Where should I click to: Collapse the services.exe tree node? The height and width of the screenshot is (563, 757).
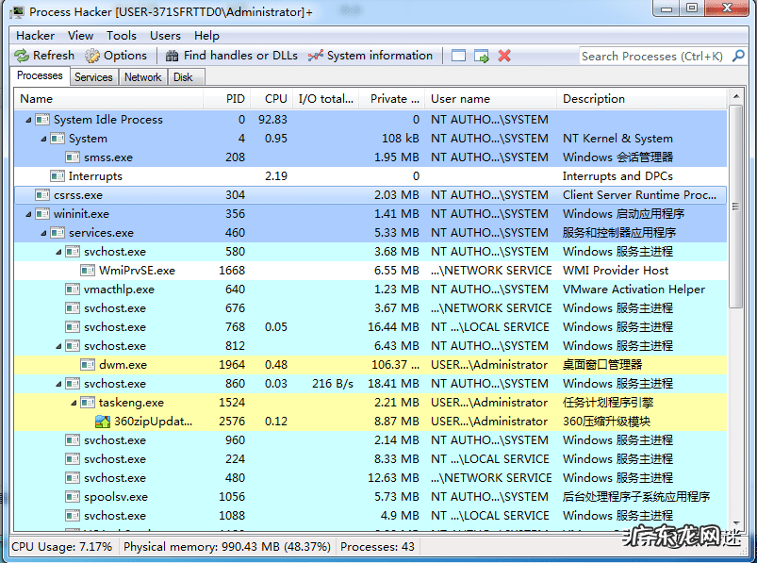click(43, 233)
